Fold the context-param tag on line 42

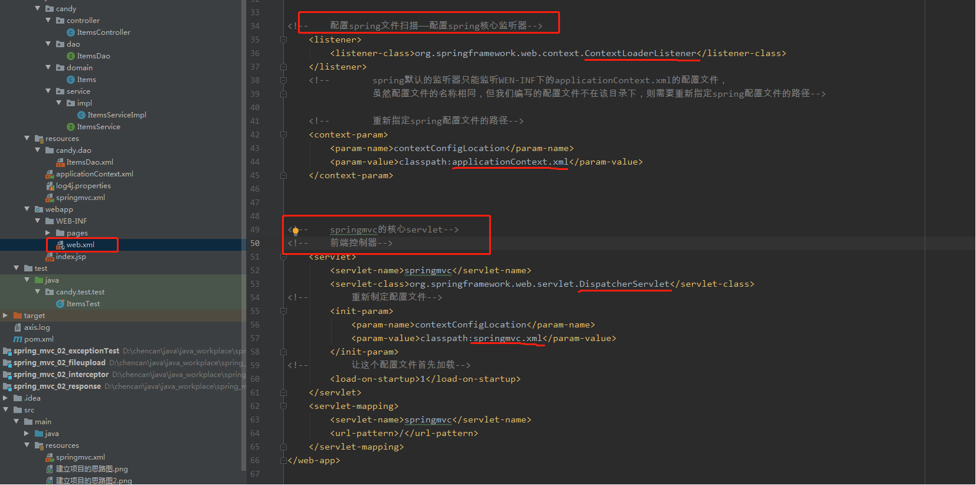point(283,135)
